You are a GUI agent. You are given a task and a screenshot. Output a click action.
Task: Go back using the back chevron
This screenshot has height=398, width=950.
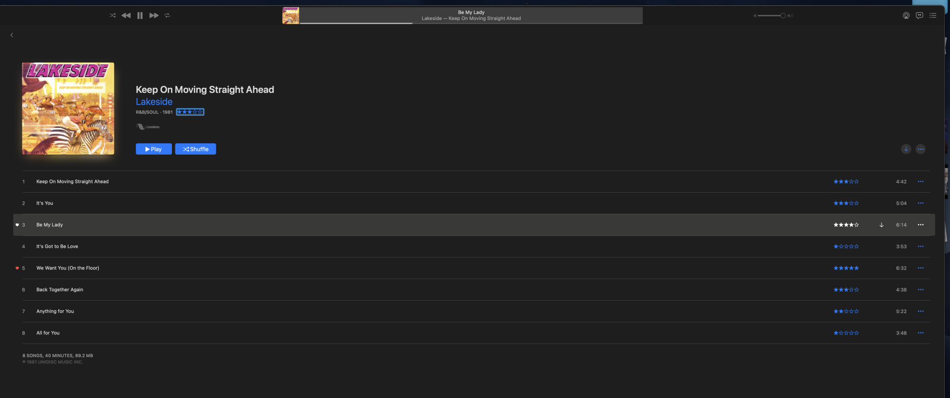(12, 35)
